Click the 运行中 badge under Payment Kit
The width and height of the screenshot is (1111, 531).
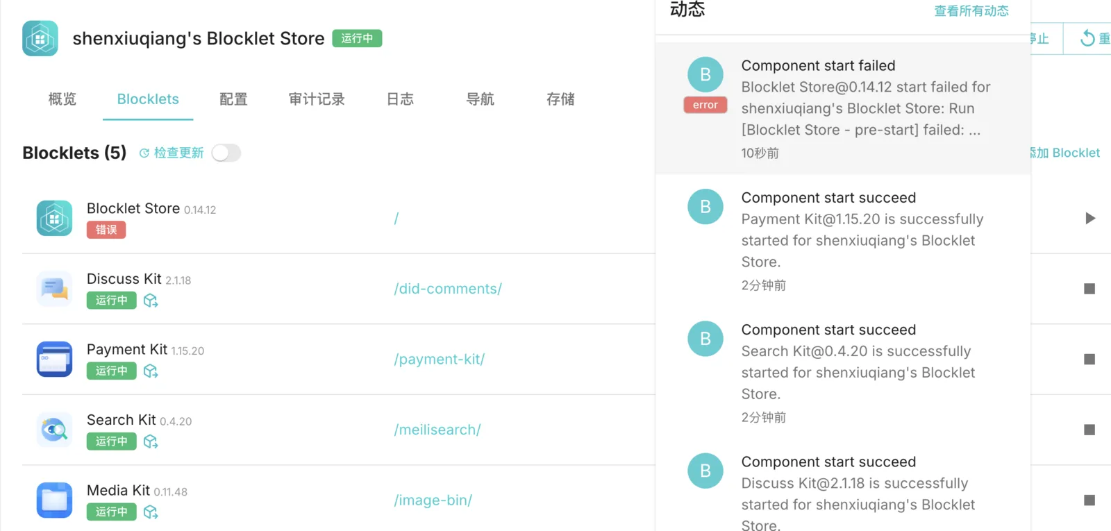pos(112,371)
